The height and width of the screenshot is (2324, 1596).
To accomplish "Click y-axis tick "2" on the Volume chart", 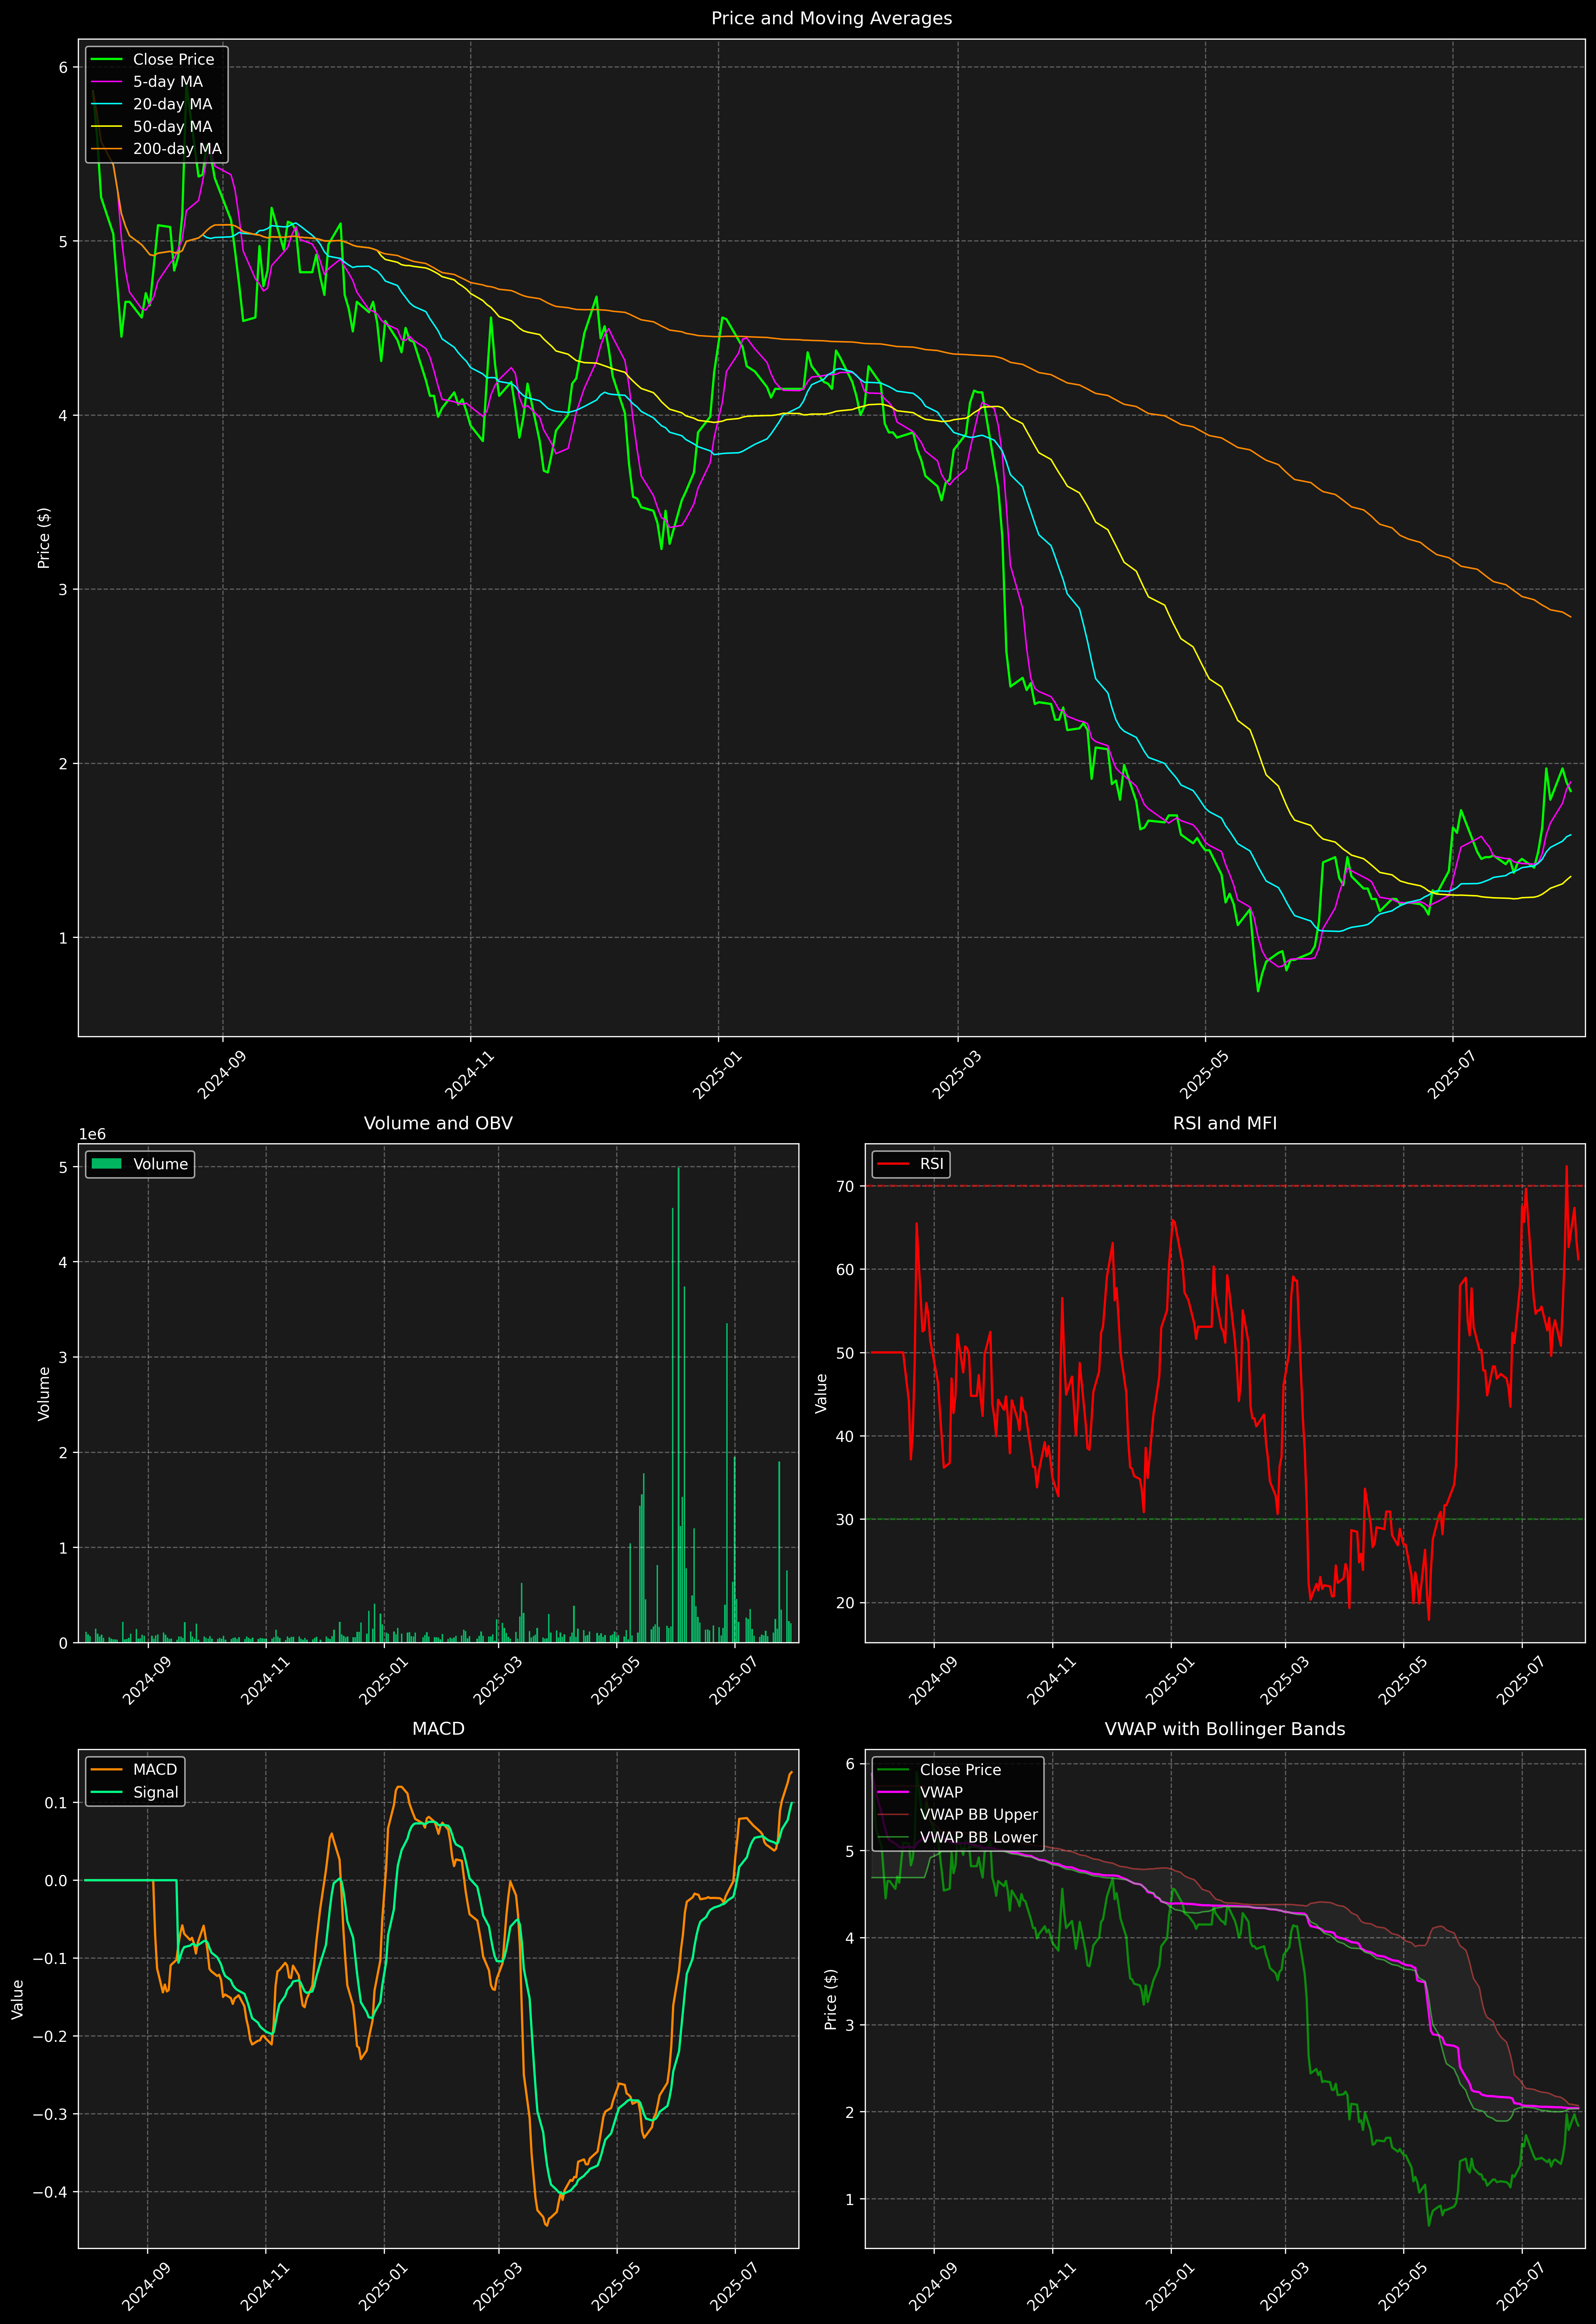I will (x=63, y=1453).
